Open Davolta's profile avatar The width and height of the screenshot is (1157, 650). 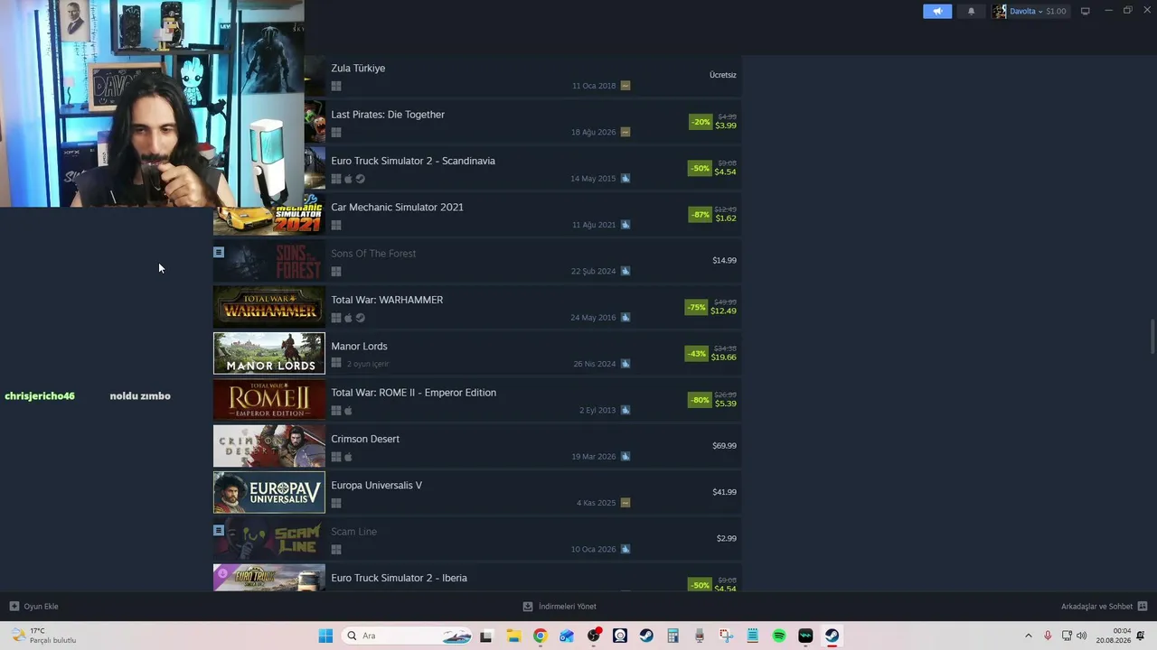point(999,11)
